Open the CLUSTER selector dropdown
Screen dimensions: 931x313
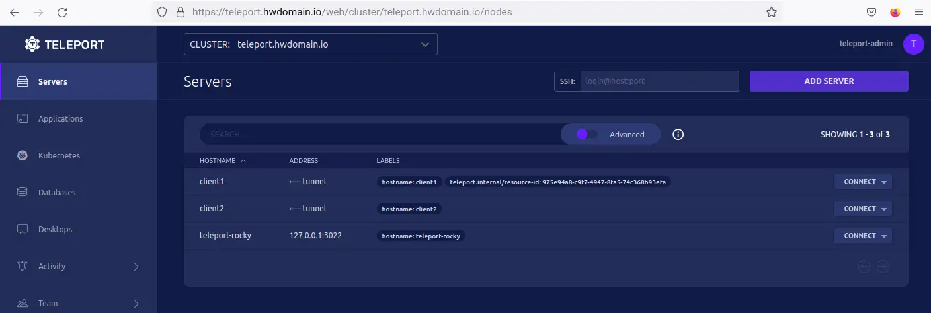pyautogui.click(x=311, y=44)
